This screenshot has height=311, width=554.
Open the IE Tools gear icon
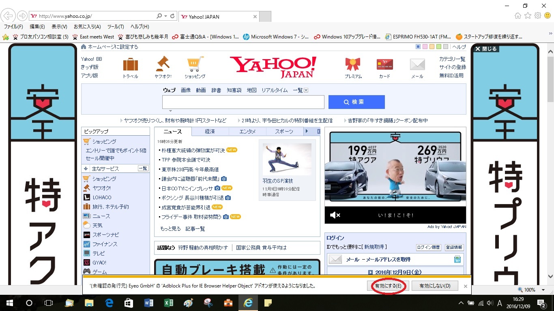tap(538, 16)
